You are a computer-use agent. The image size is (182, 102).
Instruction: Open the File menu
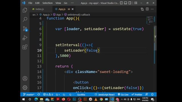coord(30,3)
